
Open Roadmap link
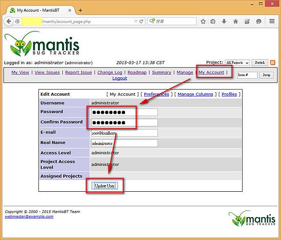(x=137, y=72)
